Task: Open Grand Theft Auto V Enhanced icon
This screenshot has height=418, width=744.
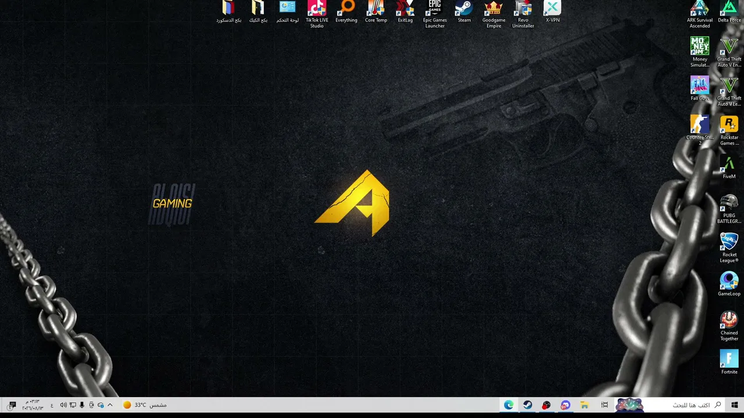Action: coord(729,52)
